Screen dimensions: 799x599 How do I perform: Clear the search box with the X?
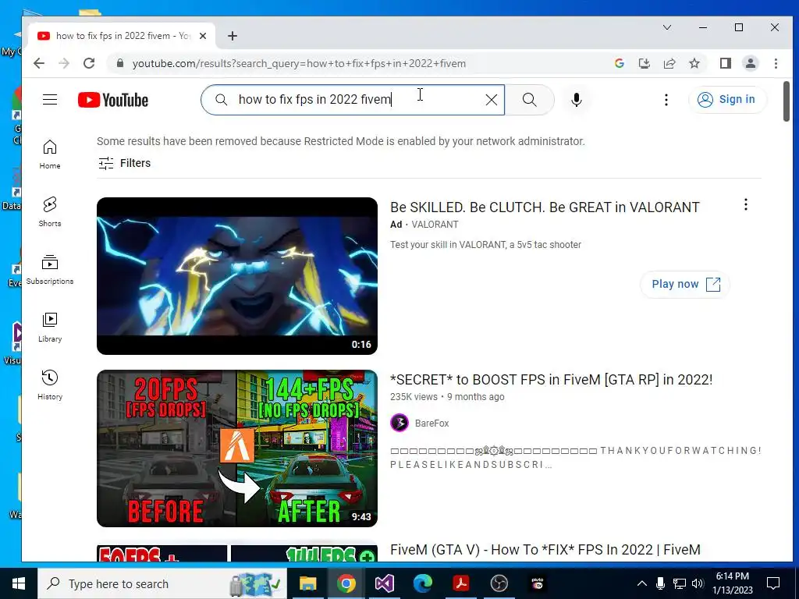coord(492,100)
